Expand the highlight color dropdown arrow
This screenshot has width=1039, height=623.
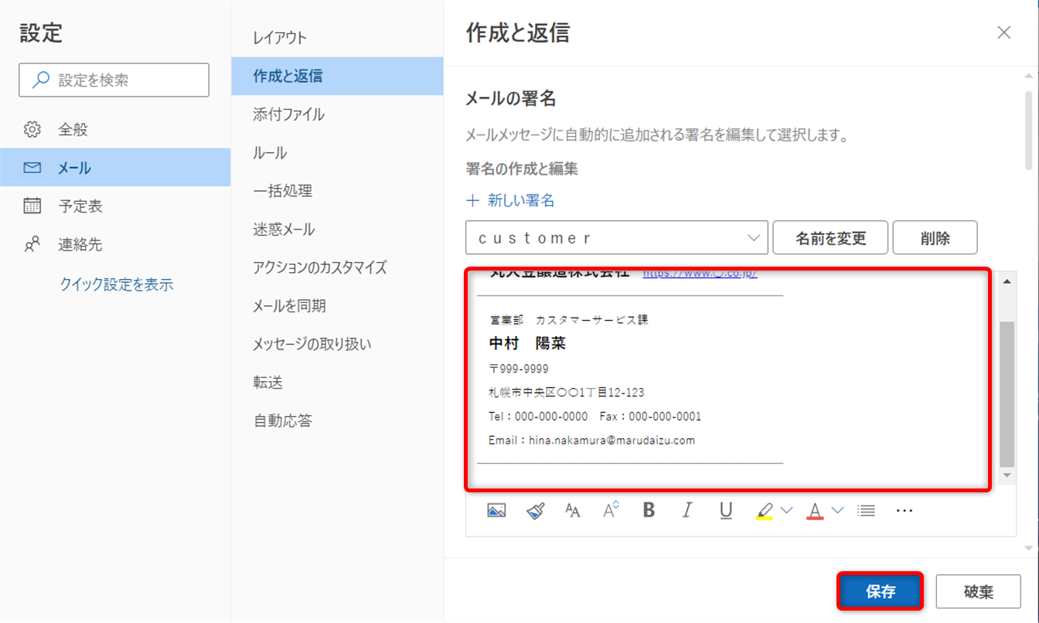click(x=787, y=510)
